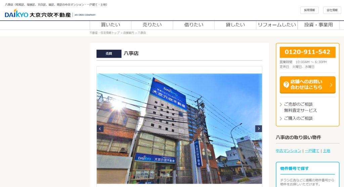The image size is (344, 187).
Task: Open the 売りたい menu
Action: pyautogui.click(x=152, y=25)
